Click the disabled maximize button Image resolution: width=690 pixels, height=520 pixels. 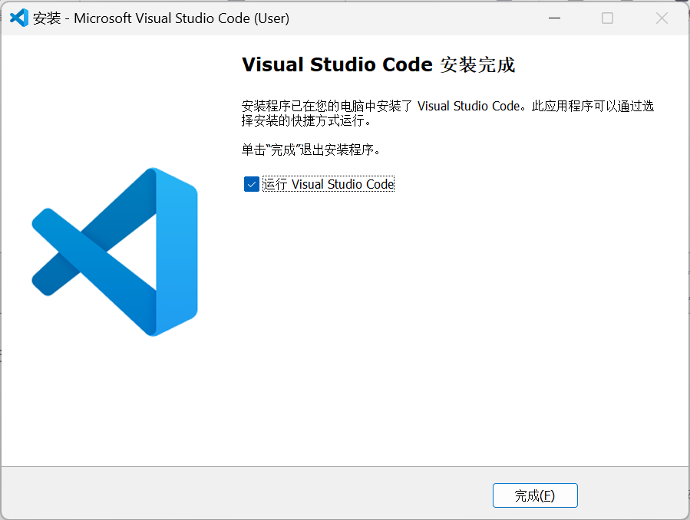click(x=607, y=18)
